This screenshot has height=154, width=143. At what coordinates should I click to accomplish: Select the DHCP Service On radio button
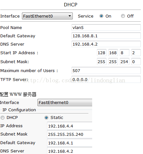click(x=101, y=16)
